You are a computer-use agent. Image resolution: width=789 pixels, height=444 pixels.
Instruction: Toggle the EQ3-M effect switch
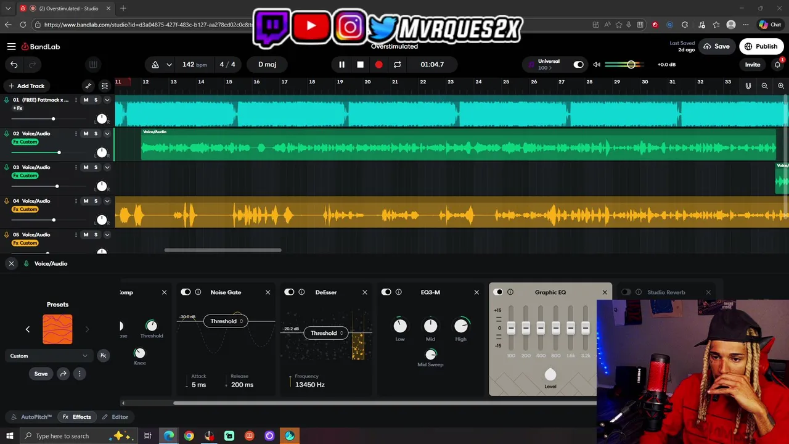(x=386, y=292)
